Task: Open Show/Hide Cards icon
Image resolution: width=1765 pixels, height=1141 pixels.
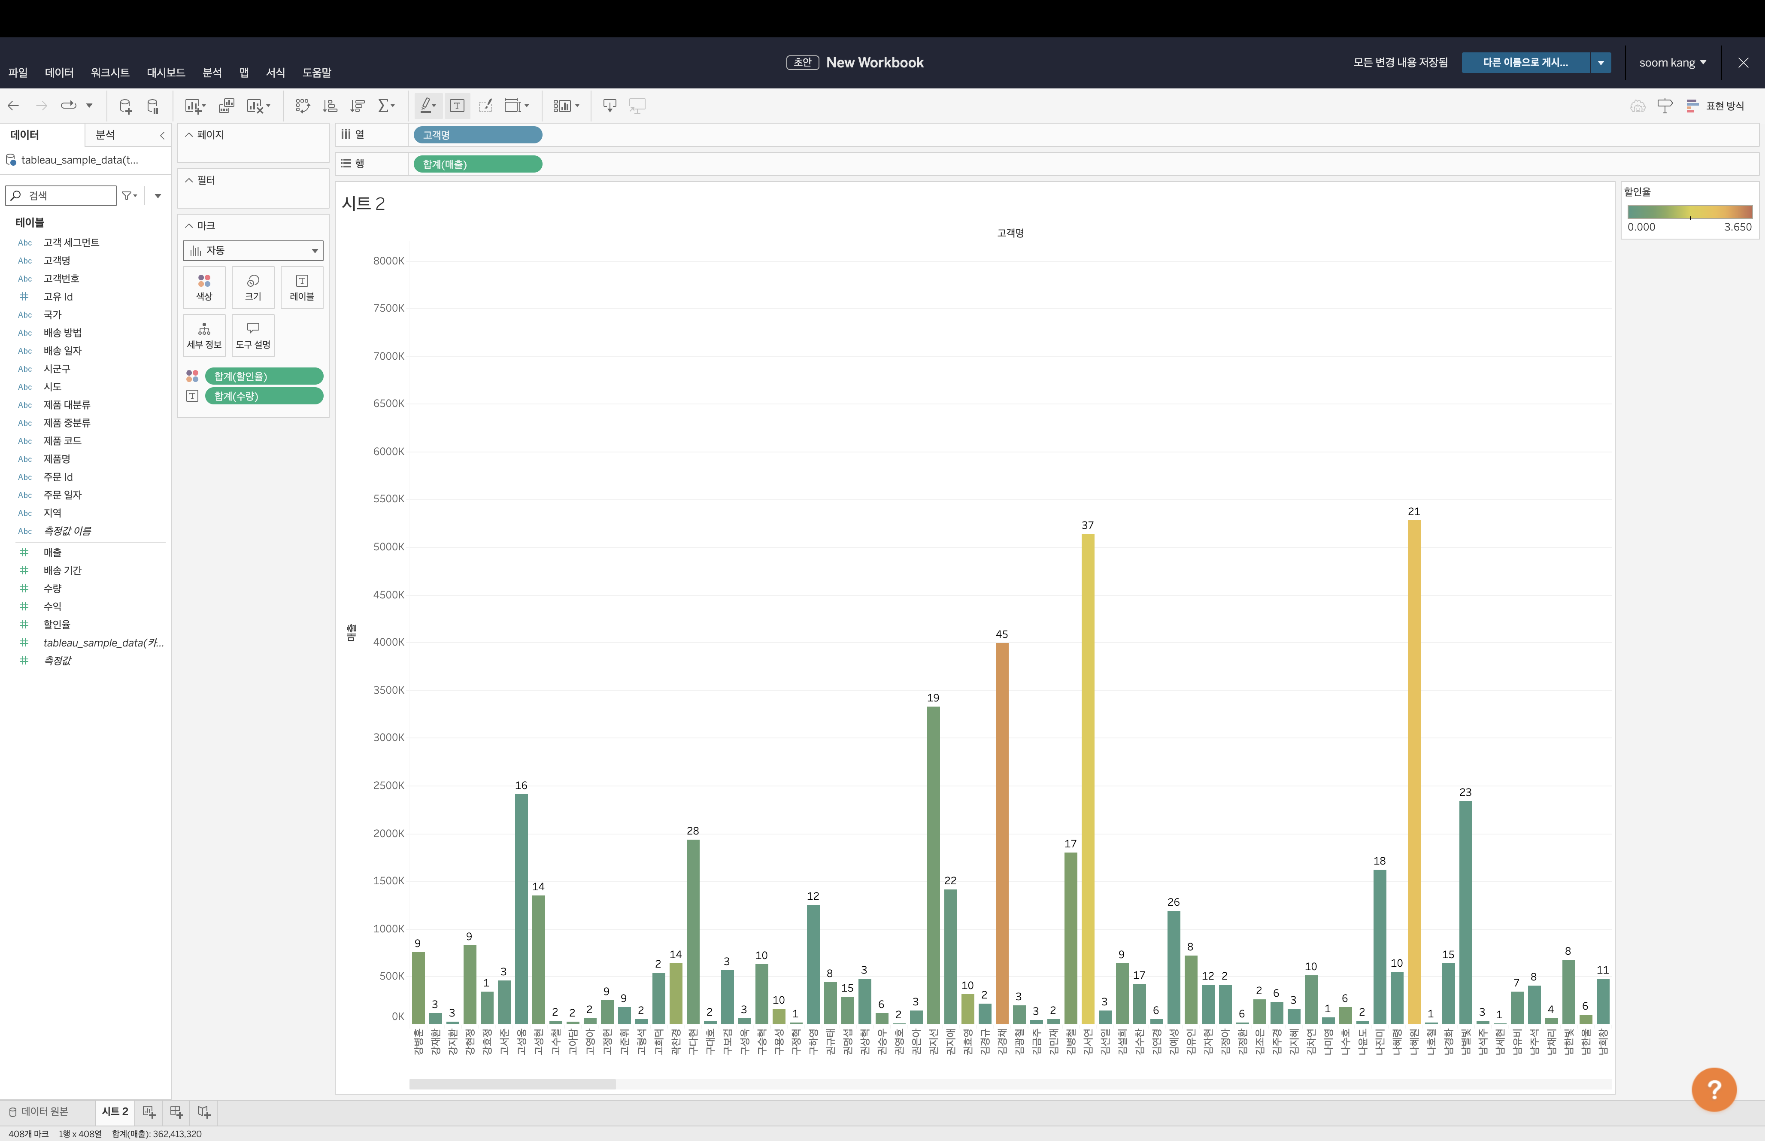Action: pos(562,106)
